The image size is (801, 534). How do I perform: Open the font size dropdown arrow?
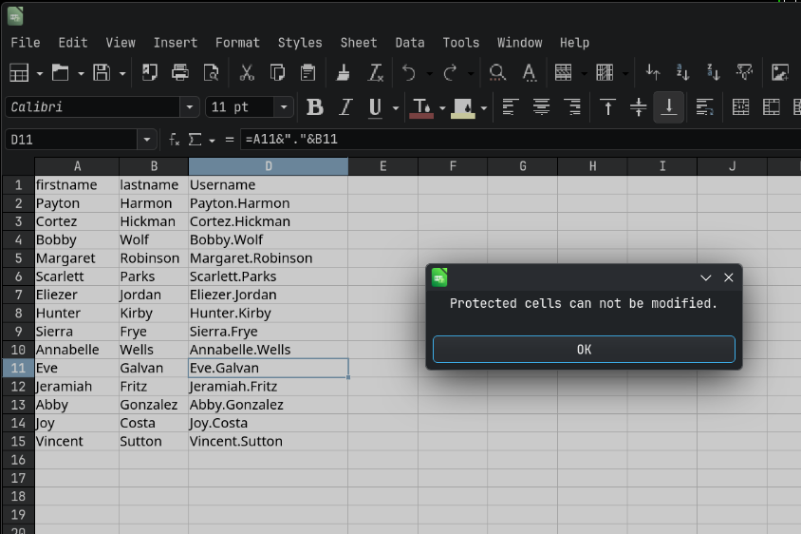283,107
